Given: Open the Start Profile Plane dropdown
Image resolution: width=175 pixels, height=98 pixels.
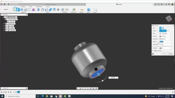Looking at the screenshot, I should (x=165, y=33).
